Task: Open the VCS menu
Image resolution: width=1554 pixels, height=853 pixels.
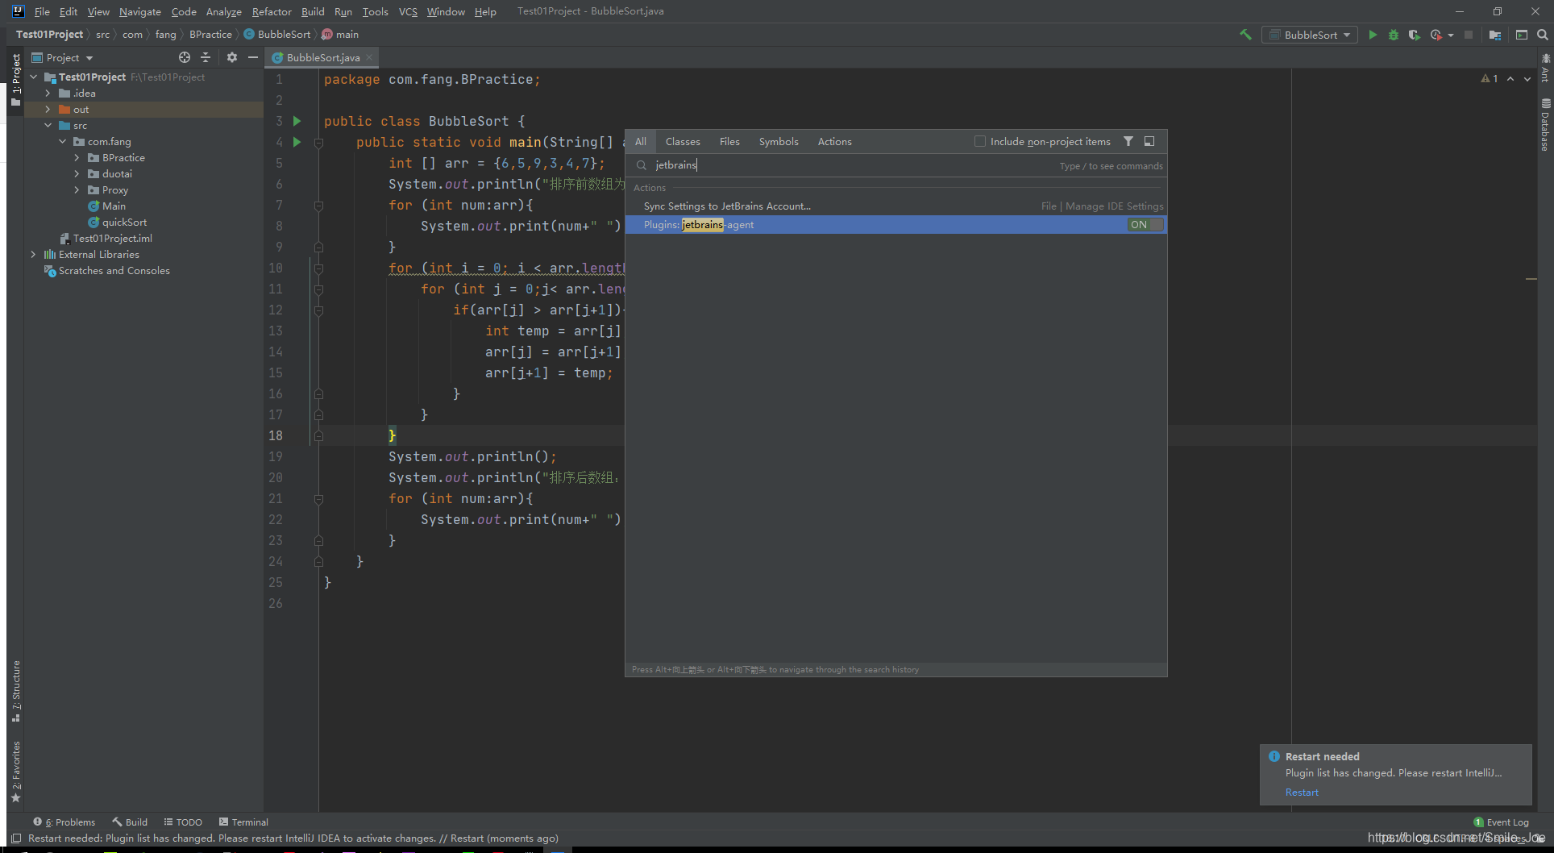Action: [408, 11]
